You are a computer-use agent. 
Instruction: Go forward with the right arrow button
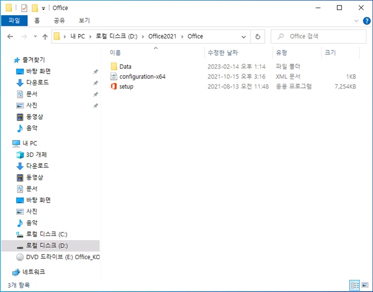pyautogui.click(x=24, y=36)
